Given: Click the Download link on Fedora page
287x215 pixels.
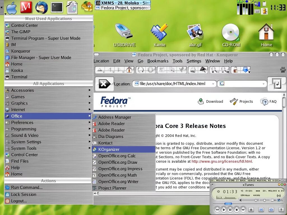Looking at the screenshot, I should coord(210,101).
